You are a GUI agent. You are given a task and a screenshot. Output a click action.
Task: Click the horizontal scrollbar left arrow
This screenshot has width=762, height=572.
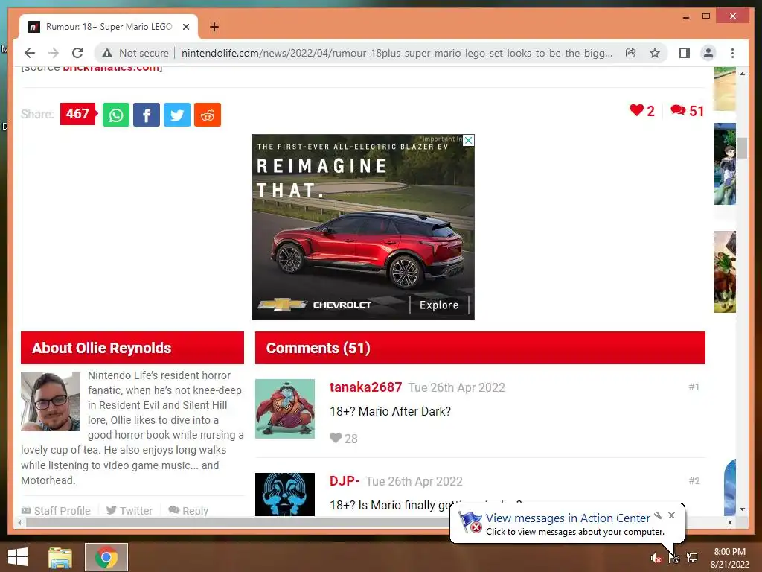click(x=19, y=522)
